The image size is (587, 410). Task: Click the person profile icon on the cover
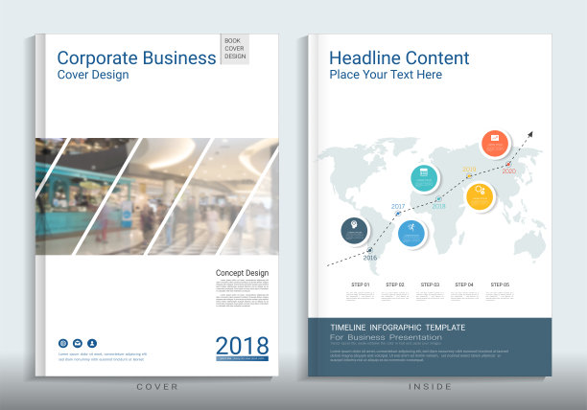pos(92,343)
